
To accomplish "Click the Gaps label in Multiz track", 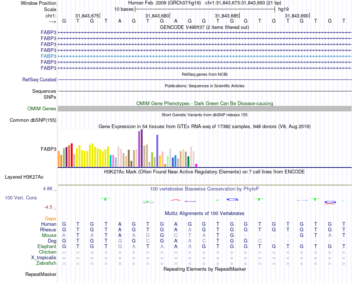I will pyautogui.click(x=50, y=218).
